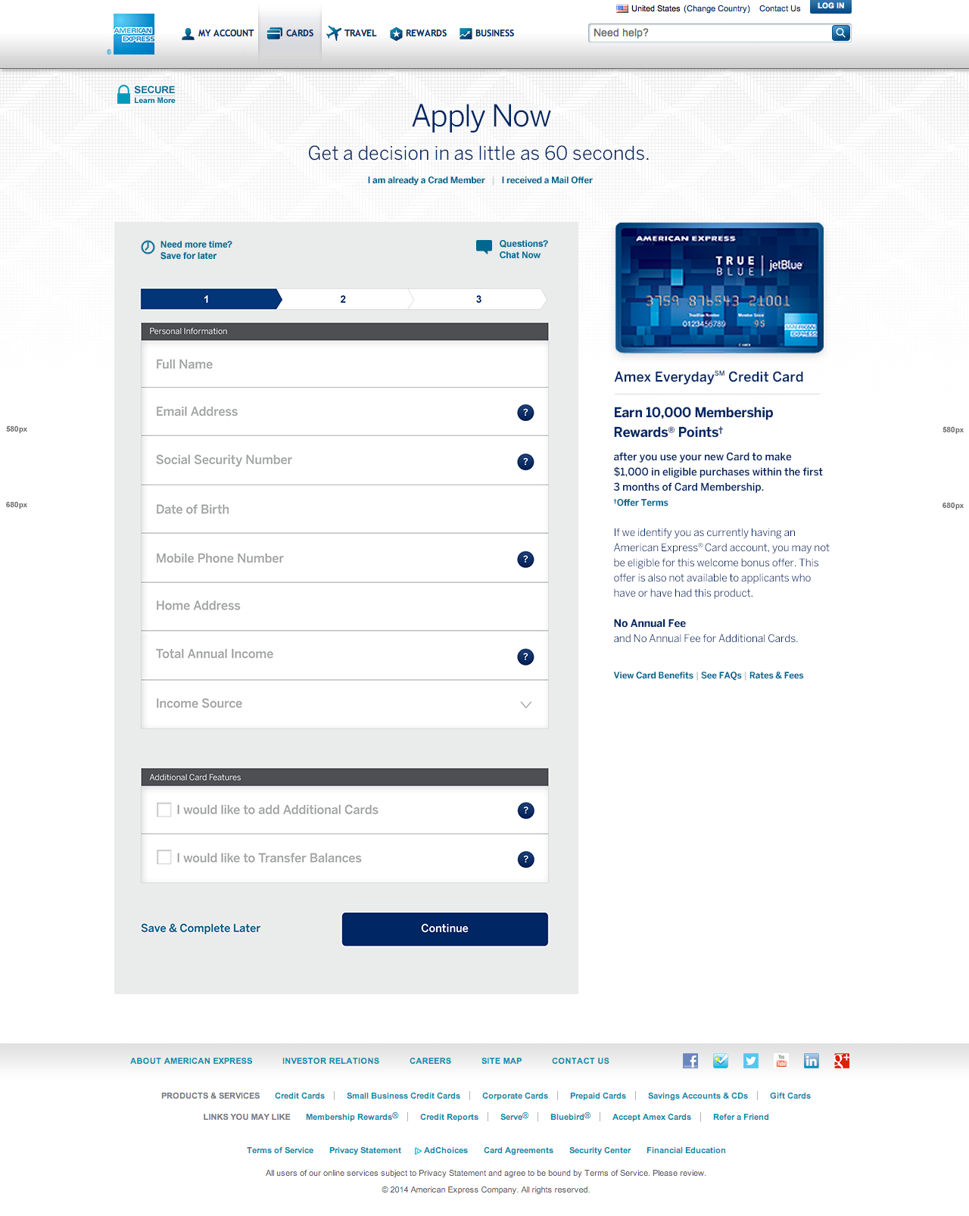Screen dimensions: 969x1216
Task: Open the Facebook icon in footer
Action: [x=690, y=1061]
